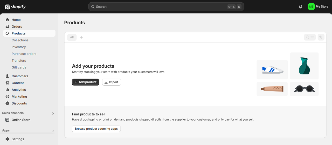
Task: Click the Shopify logo
Action: coord(15,6)
